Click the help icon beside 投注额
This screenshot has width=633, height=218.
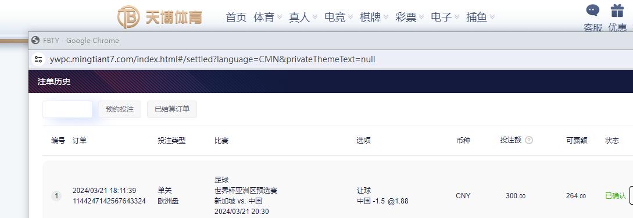[x=529, y=140]
